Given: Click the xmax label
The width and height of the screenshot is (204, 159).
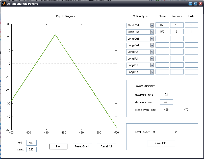Looking at the screenshot, I should pyautogui.click(x=20, y=149).
